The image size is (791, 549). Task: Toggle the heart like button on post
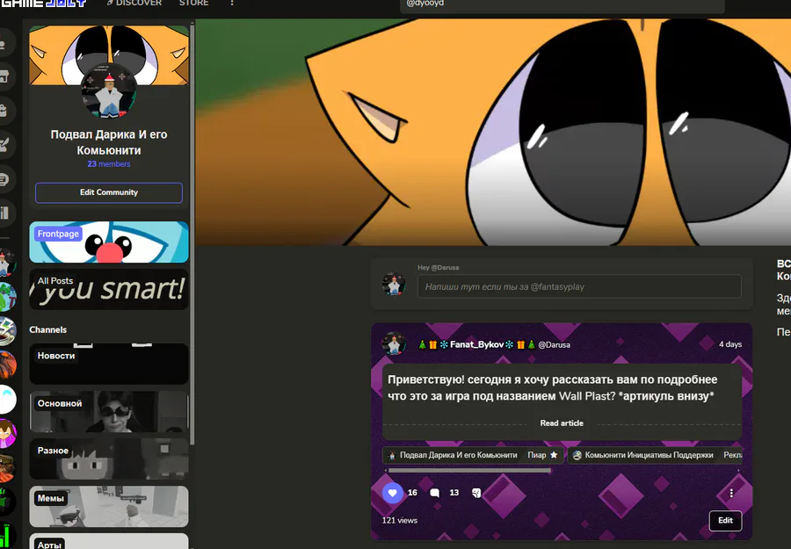click(x=393, y=493)
